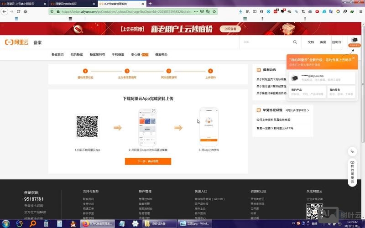Image resolution: width=365 pixels, height=228 pixels.
Task: Open the orange magnifier app in the taskbar
Action: pos(33,223)
